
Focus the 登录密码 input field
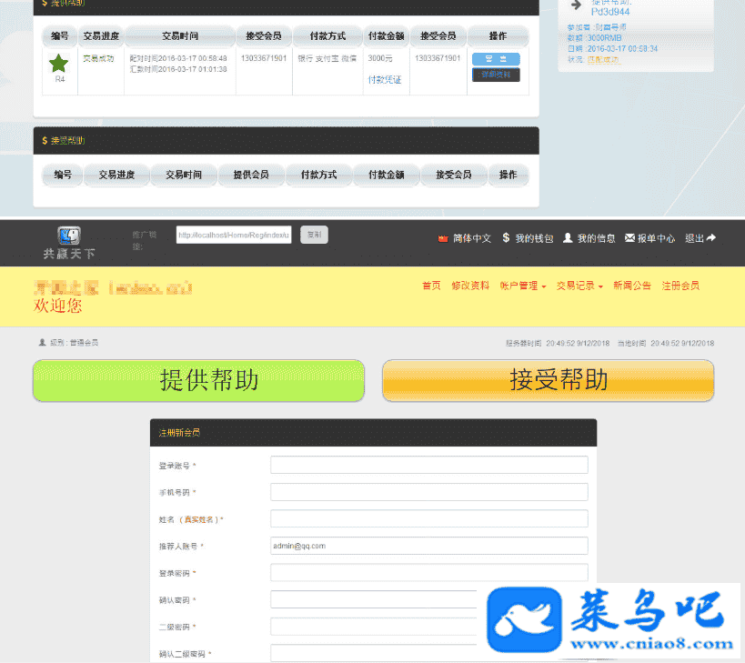tap(429, 573)
